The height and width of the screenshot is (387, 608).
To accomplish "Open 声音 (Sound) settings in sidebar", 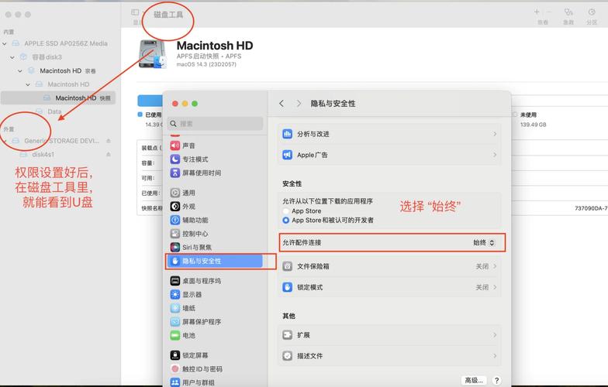I will click(x=188, y=146).
